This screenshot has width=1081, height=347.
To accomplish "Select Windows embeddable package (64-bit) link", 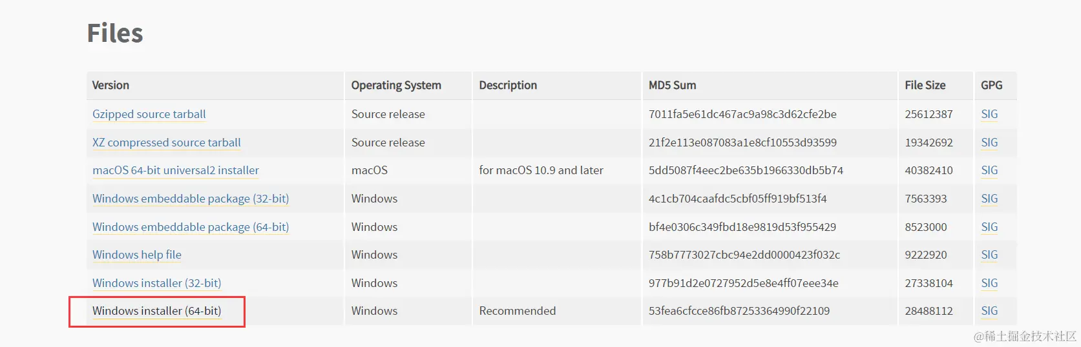I will tap(190, 227).
